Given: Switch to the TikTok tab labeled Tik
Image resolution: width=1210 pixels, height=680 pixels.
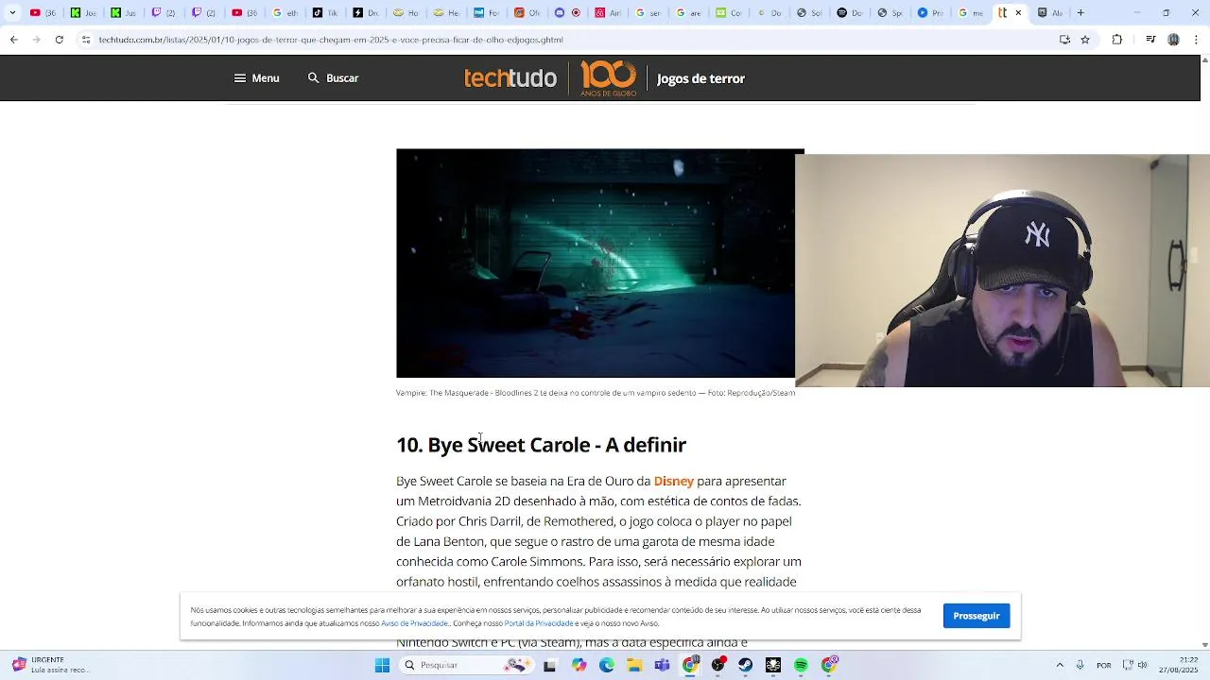Looking at the screenshot, I should [324, 13].
